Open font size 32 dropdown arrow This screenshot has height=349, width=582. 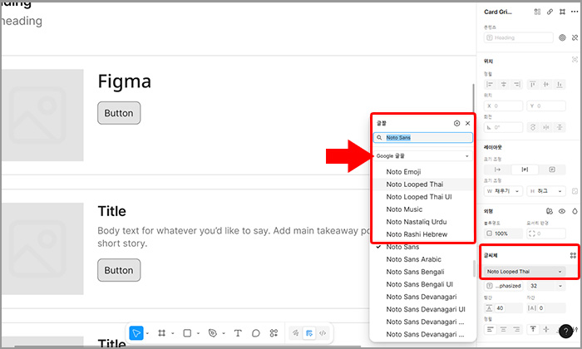pos(560,286)
